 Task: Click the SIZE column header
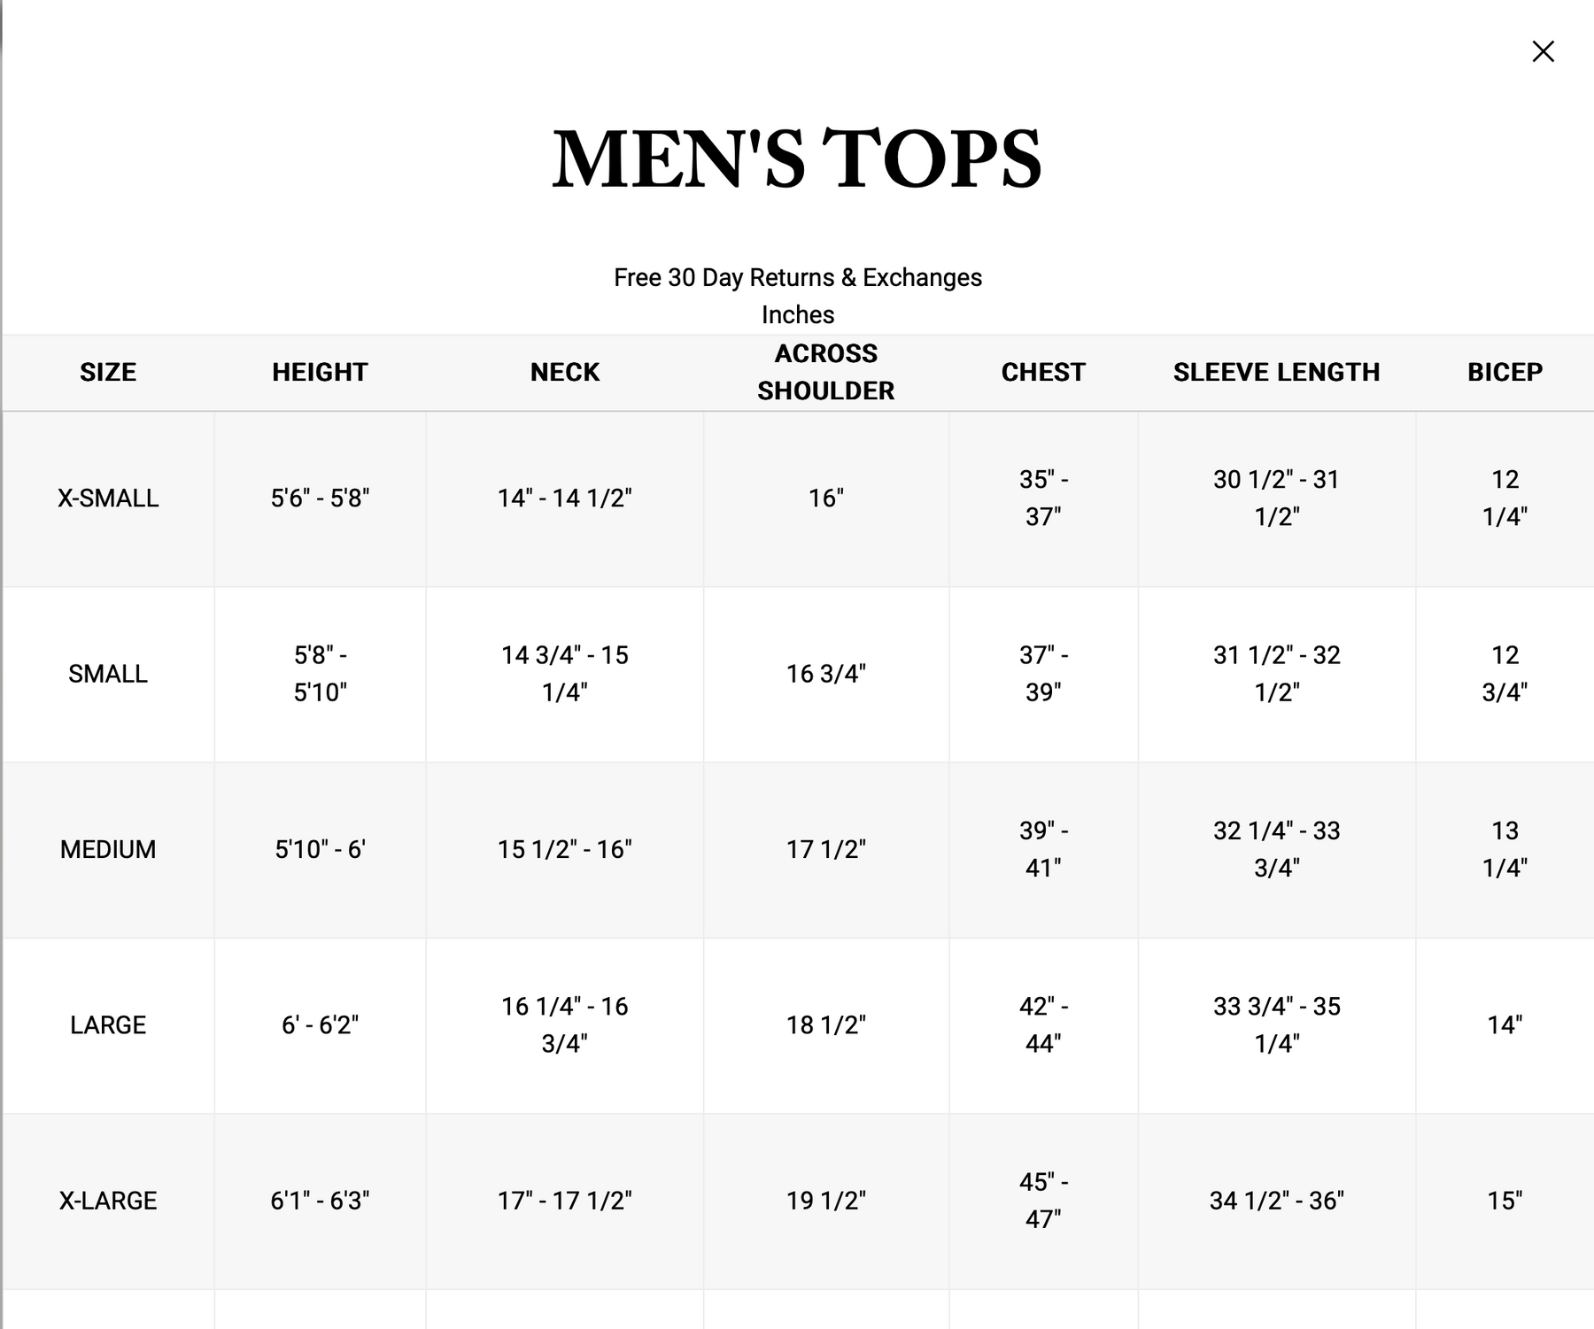[x=108, y=372]
